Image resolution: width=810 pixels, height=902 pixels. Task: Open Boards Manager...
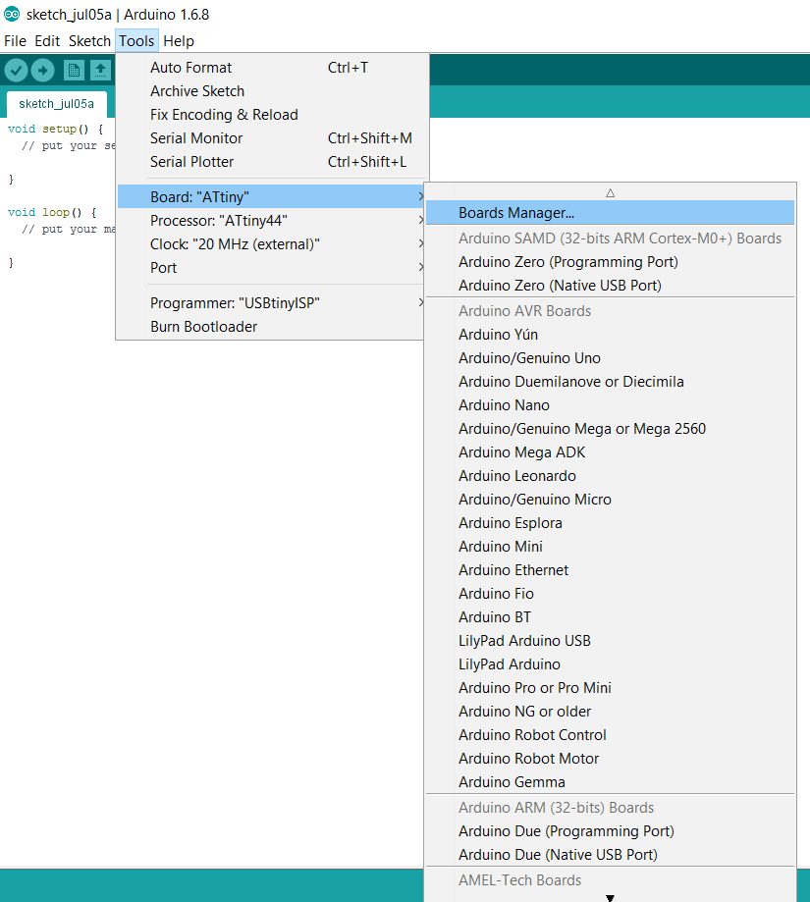[x=611, y=212]
